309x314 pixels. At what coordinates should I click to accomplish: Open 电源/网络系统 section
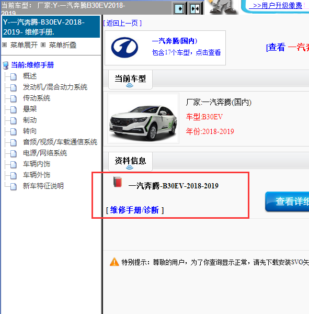tap(45, 153)
